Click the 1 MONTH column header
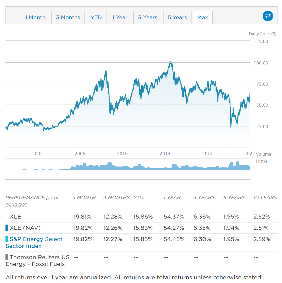This screenshot has height=283, width=282. tap(84, 198)
